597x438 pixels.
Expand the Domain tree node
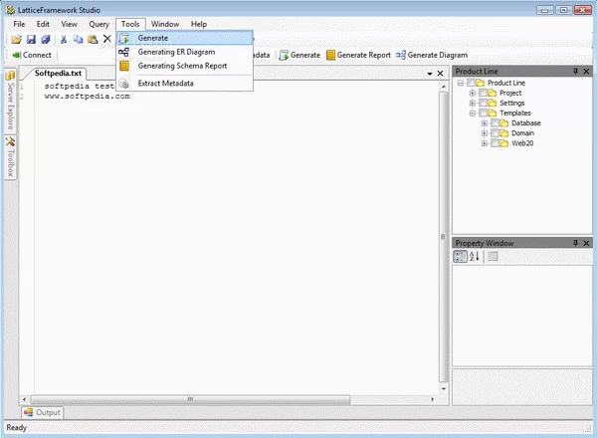pos(485,133)
